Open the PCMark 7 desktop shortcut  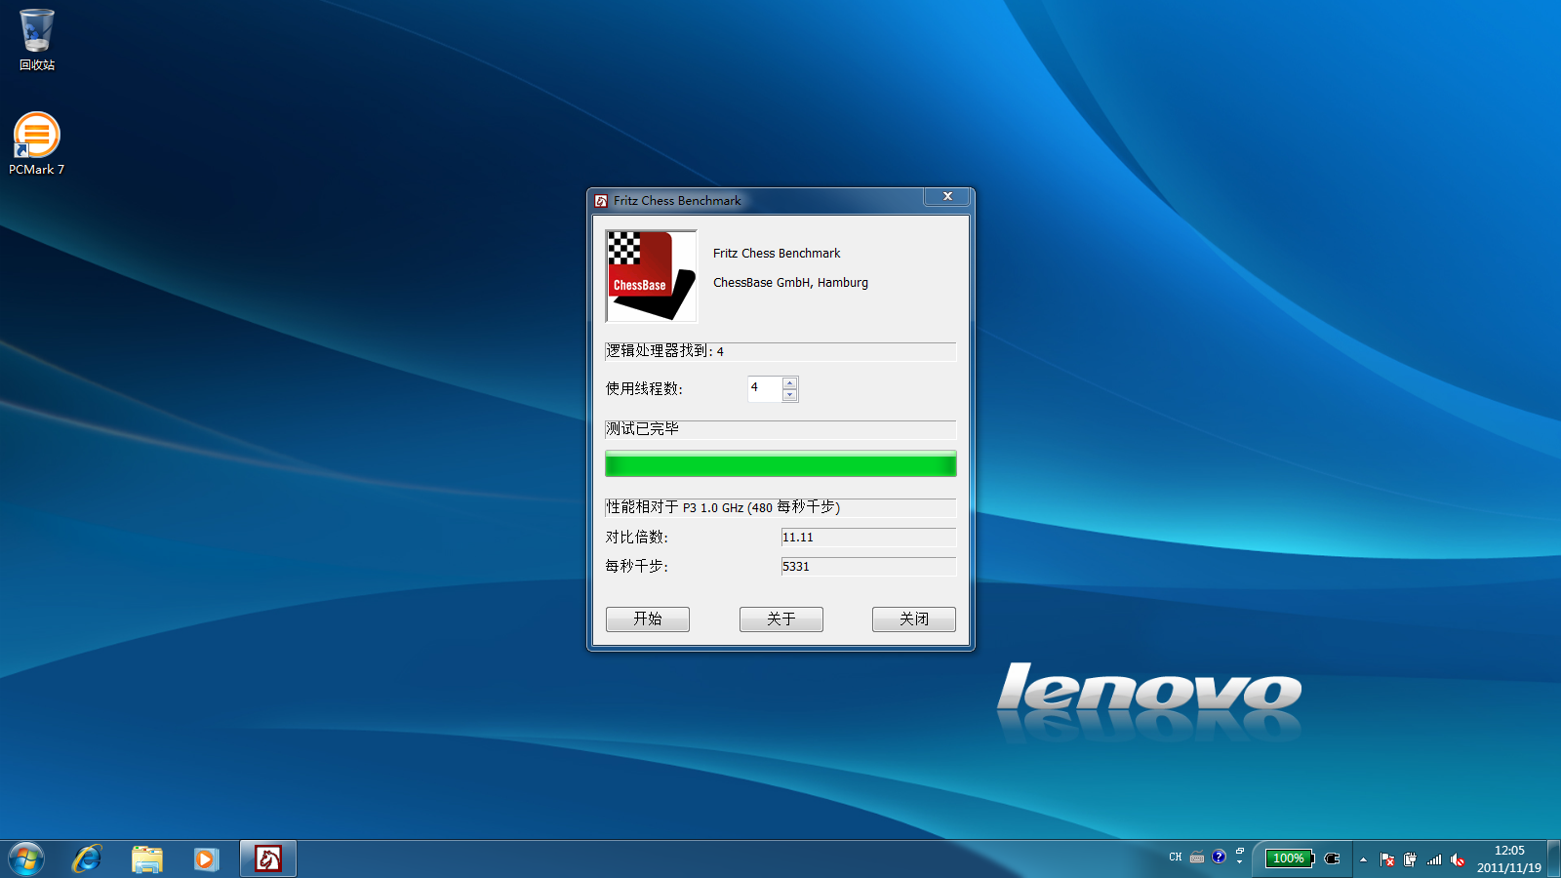click(37, 143)
